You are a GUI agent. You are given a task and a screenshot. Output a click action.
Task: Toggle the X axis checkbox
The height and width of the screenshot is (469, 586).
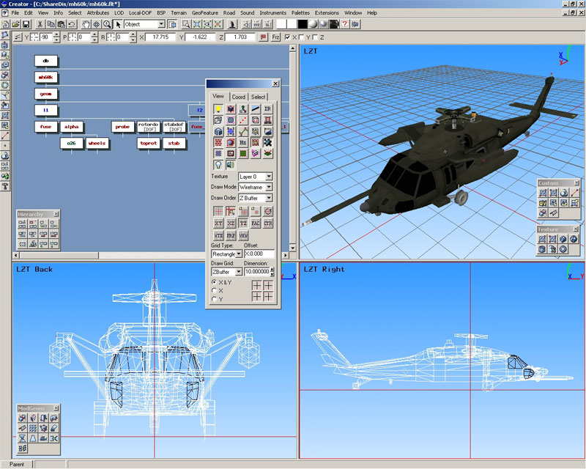tap(288, 37)
